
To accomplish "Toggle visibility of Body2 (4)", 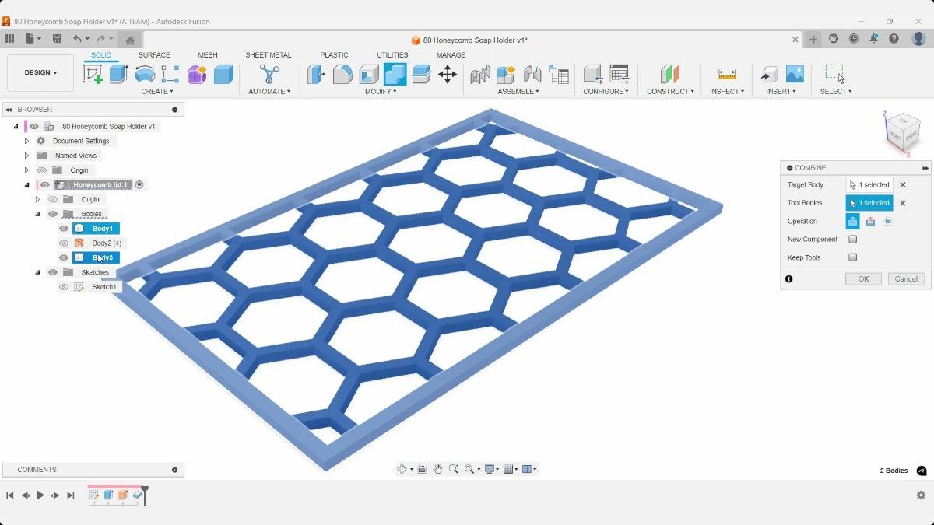I will pos(64,243).
